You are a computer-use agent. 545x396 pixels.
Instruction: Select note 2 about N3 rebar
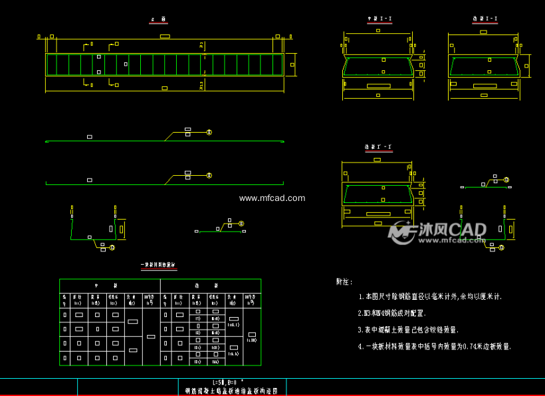(x=392, y=313)
